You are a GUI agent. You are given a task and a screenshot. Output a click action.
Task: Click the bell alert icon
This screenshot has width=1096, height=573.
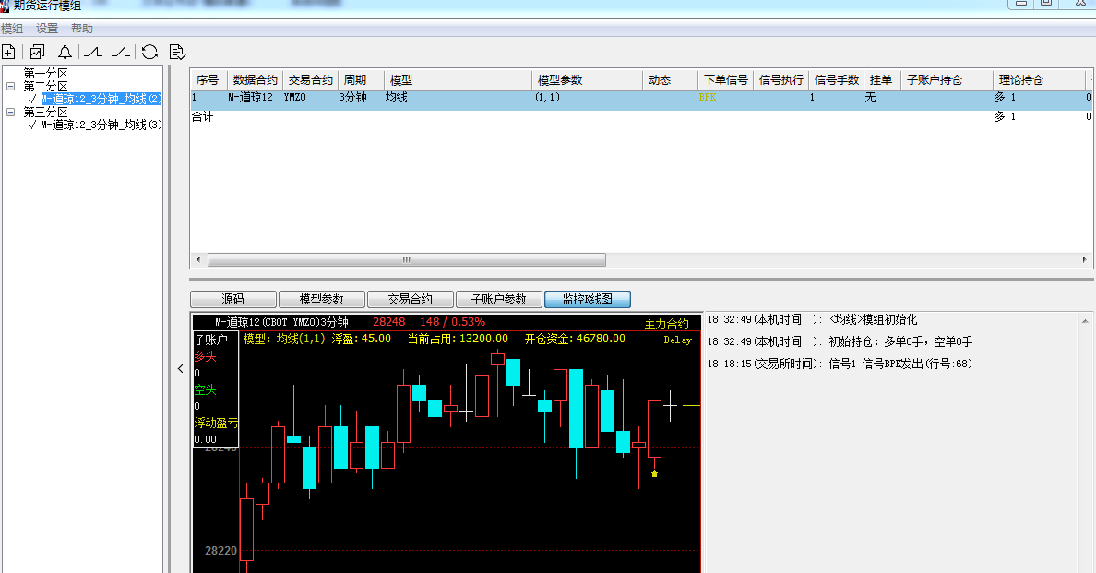pyautogui.click(x=65, y=53)
